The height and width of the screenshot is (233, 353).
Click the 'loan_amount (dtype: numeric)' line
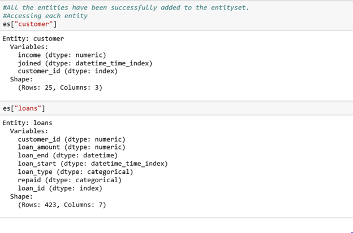(x=72, y=147)
